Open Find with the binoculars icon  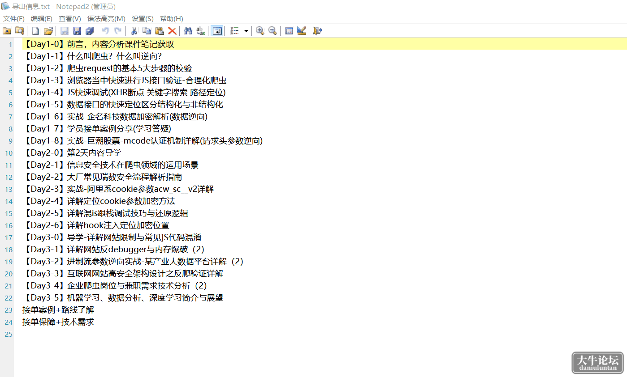tap(188, 31)
